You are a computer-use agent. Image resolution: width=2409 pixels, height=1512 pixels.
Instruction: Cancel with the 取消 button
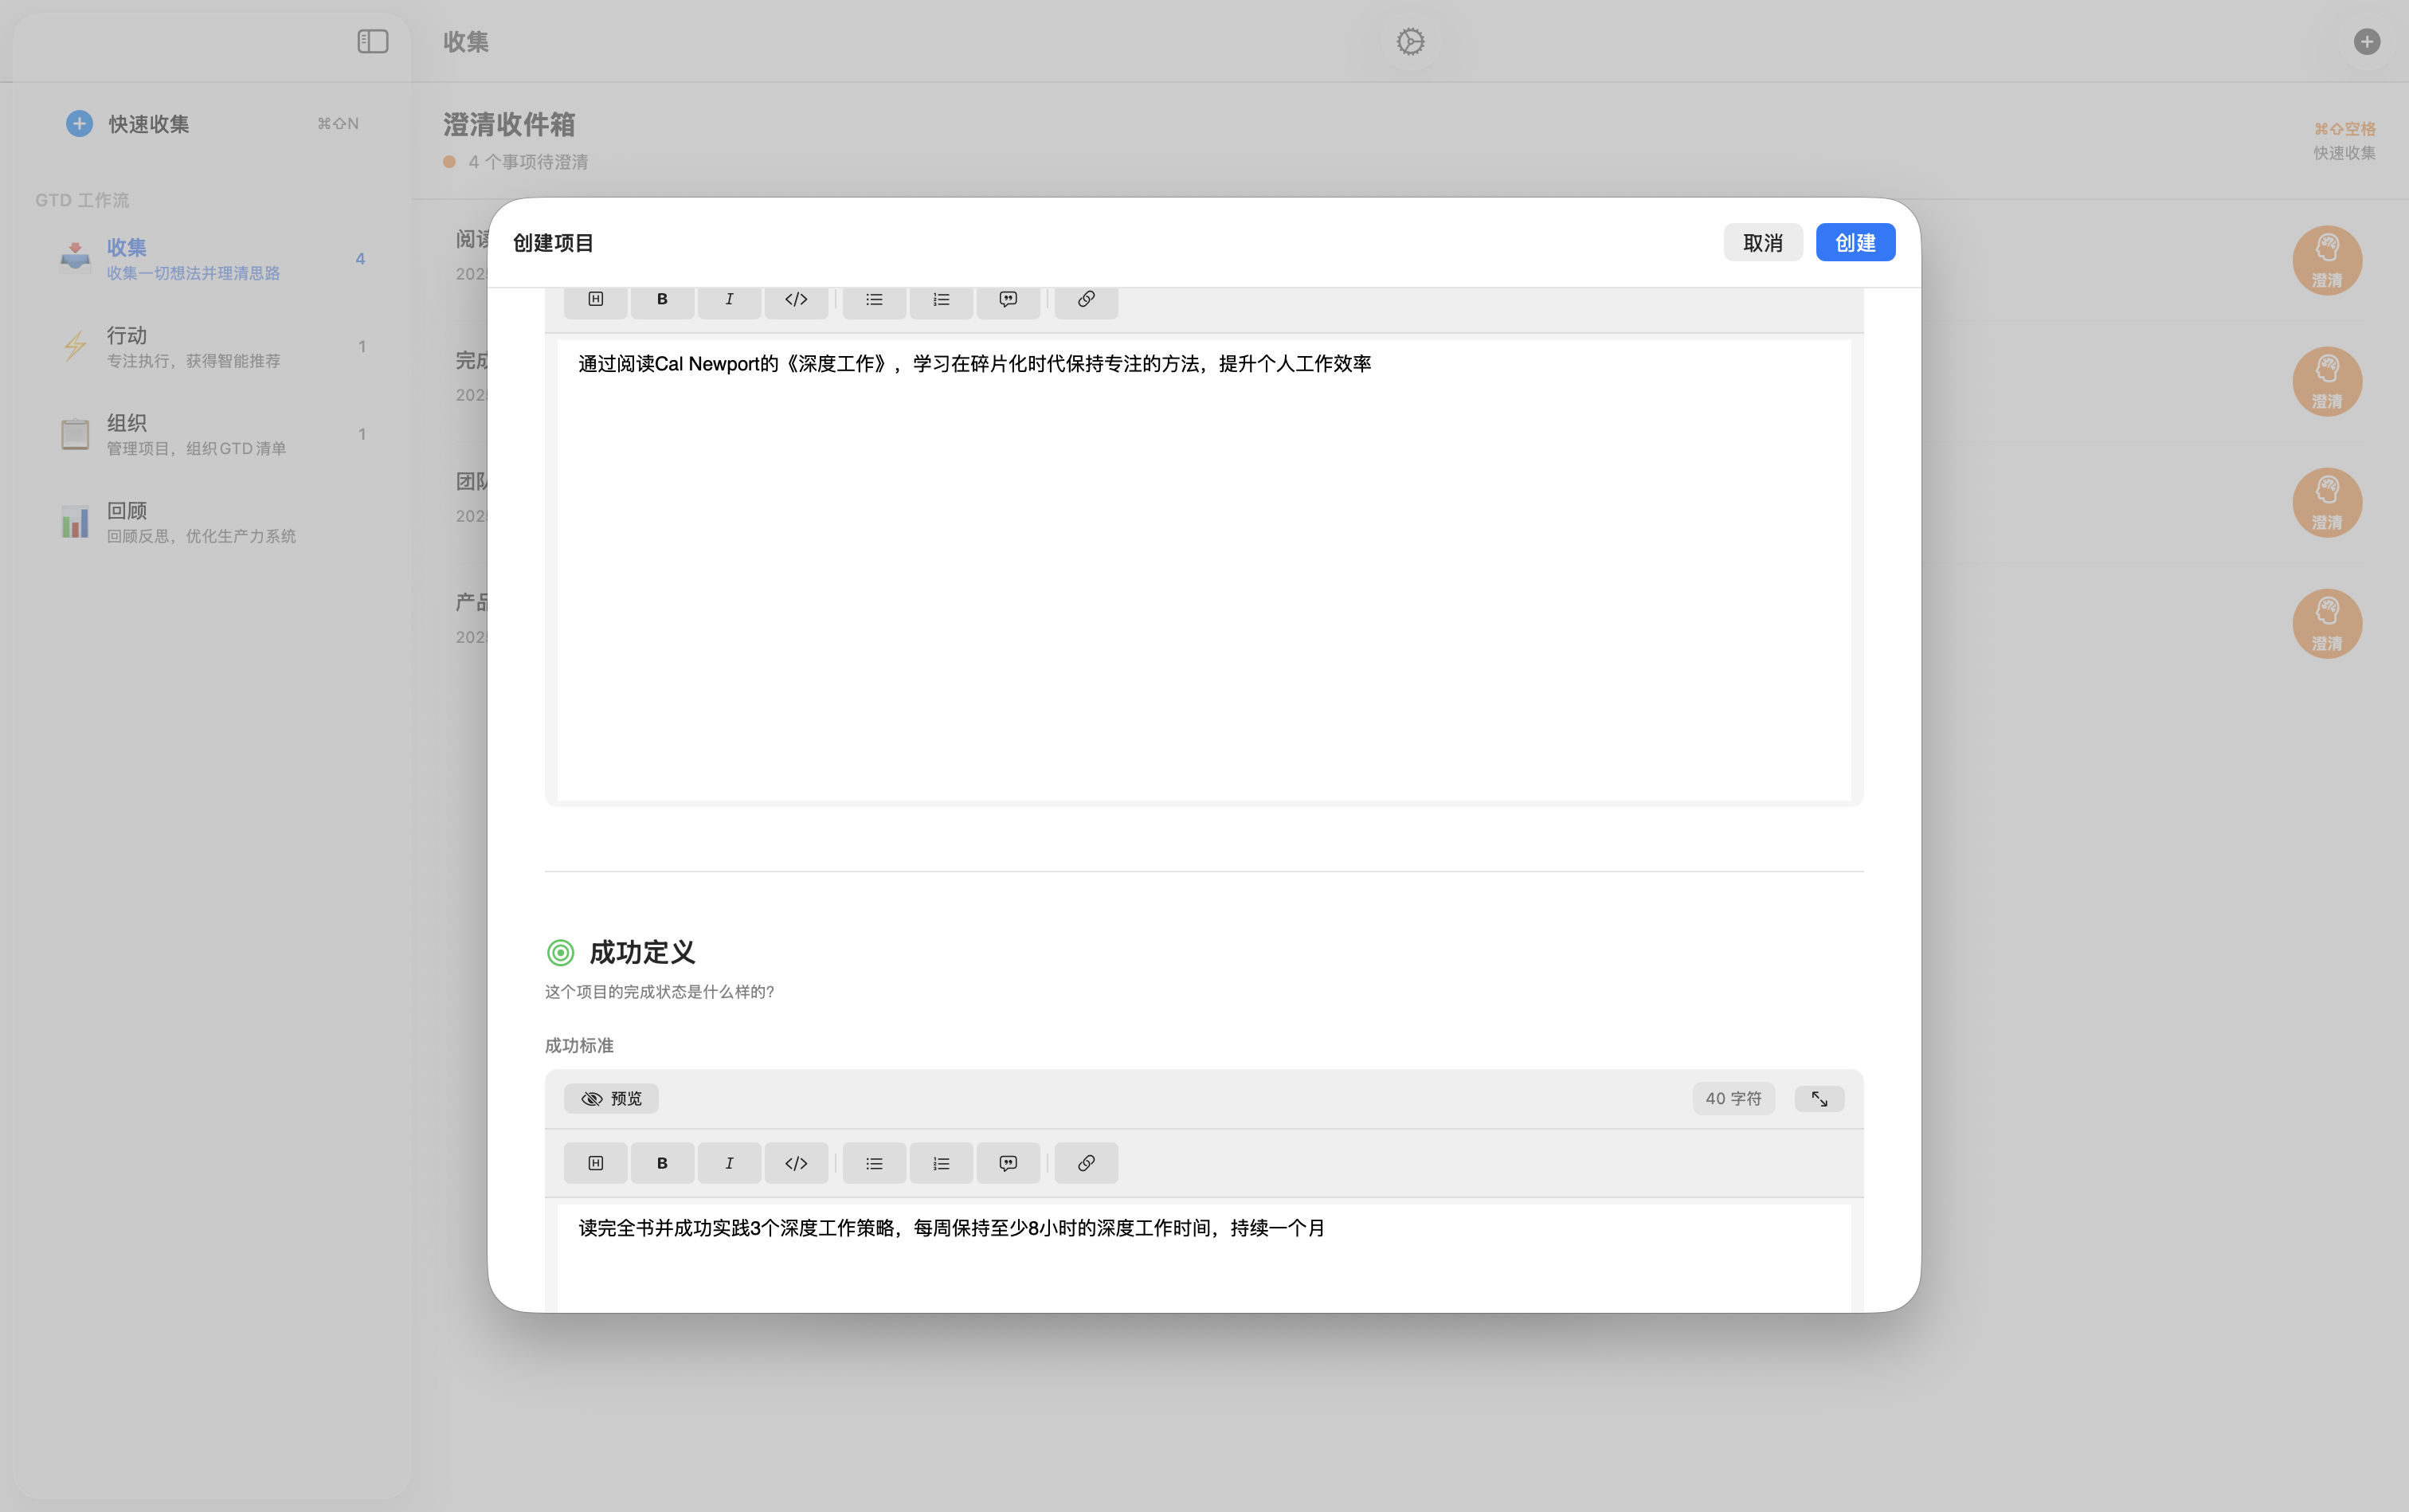(1763, 242)
